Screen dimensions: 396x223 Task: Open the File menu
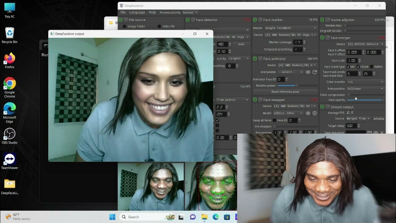pyautogui.click(x=123, y=12)
